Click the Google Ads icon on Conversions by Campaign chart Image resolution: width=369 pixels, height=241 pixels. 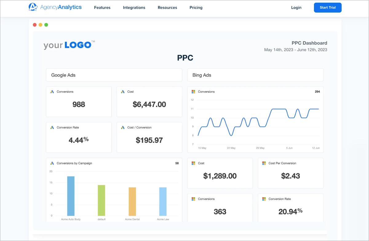[52, 163]
